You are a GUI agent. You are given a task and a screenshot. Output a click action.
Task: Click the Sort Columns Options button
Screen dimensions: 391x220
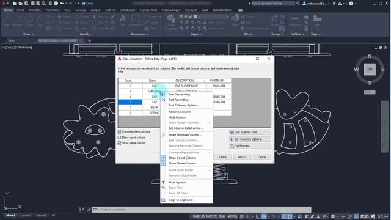pyautogui.click(x=250, y=139)
